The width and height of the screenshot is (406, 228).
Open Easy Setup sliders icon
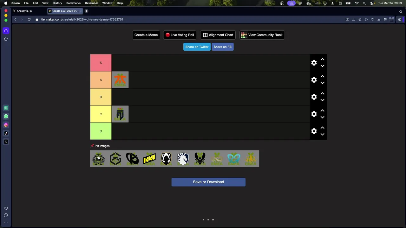[x=385, y=19]
